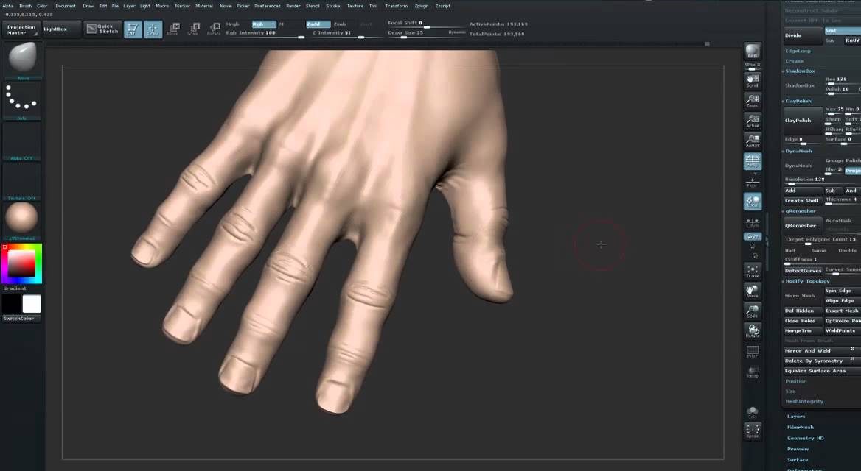The image size is (861, 471).
Task: Click the SwitchColor button
Action: point(21,319)
